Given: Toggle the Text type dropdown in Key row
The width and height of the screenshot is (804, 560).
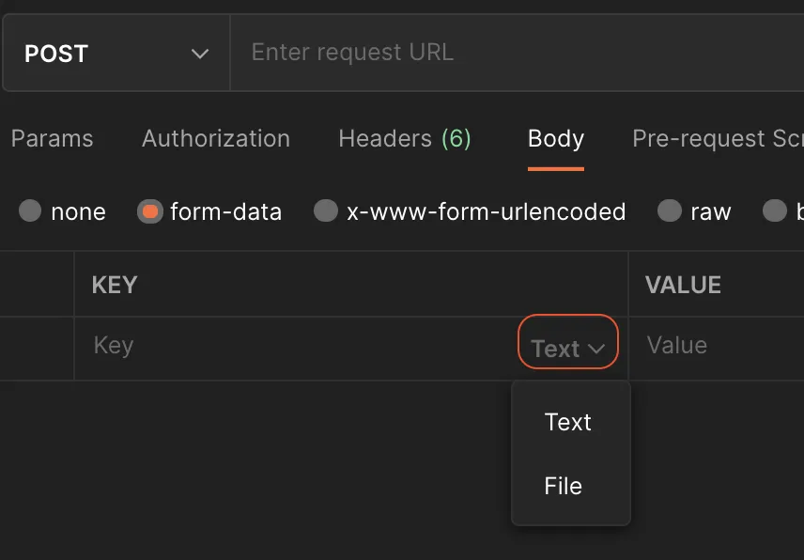Looking at the screenshot, I should pyautogui.click(x=568, y=349).
